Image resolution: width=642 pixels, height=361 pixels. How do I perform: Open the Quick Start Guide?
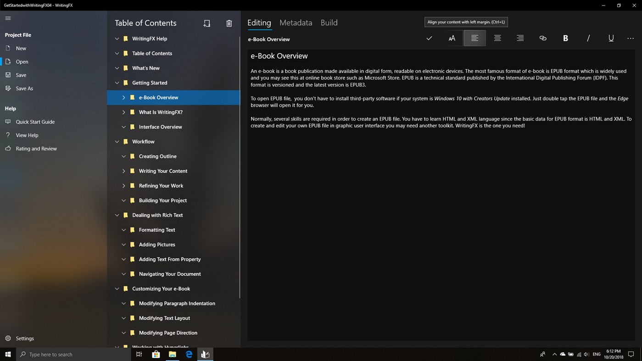tap(35, 122)
